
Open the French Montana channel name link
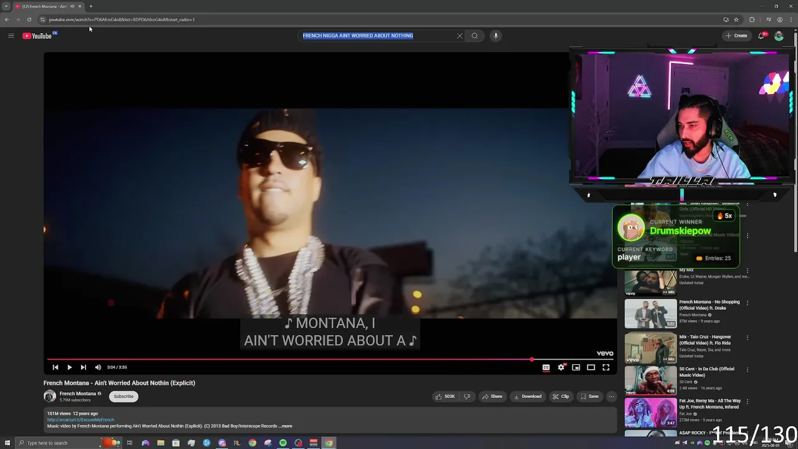pyautogui.click(x=77, y=393)
